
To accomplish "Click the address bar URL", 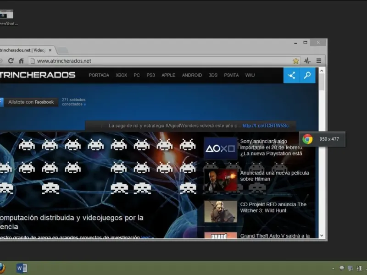I will [x=64, y=61].
